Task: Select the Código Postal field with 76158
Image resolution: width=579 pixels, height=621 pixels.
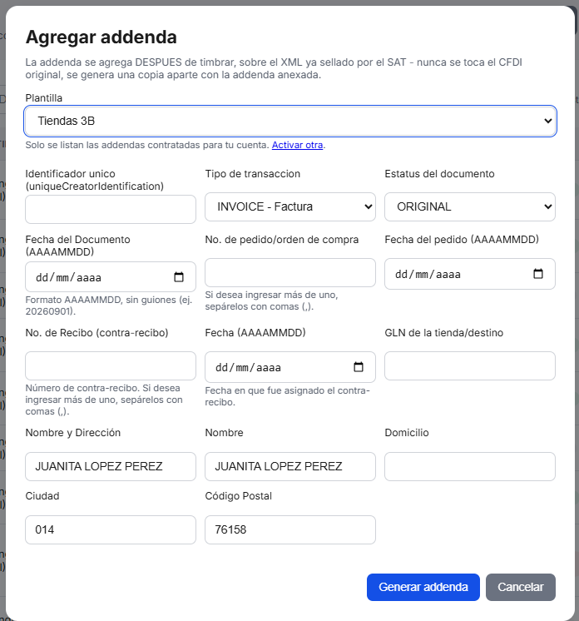Action: (x=290, y=530)
